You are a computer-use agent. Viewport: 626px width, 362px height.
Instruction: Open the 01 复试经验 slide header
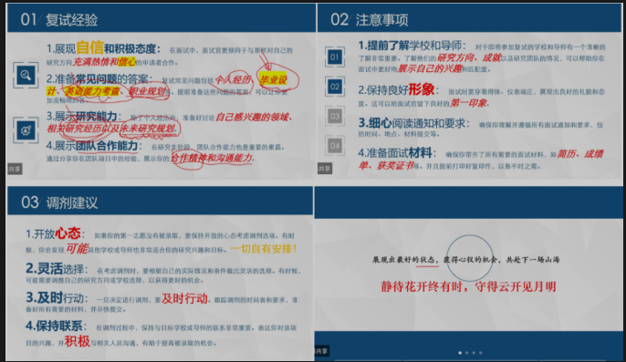[x=162, y=19]
